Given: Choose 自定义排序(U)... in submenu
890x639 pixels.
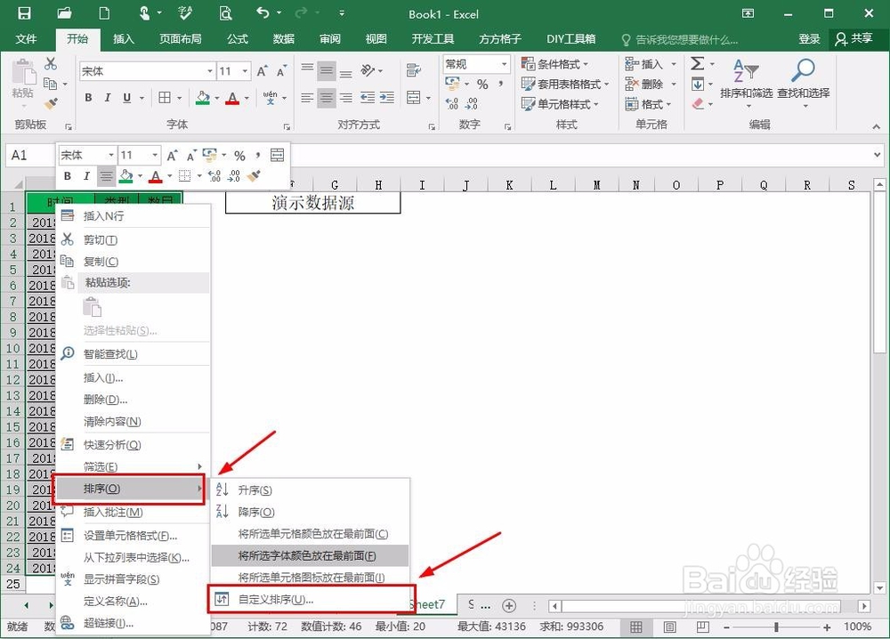Looking at the screenshot, I should click(x=310, y=599).
